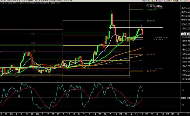This screenshot has width=190, height=116.
Task: Click the red down-arrow toolbar icon
Action: [170, 1]
